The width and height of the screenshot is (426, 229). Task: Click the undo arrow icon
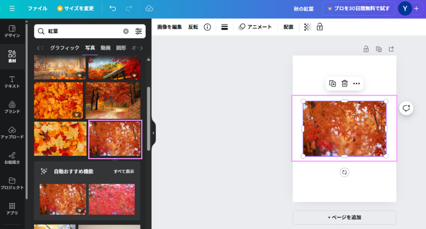113,8
